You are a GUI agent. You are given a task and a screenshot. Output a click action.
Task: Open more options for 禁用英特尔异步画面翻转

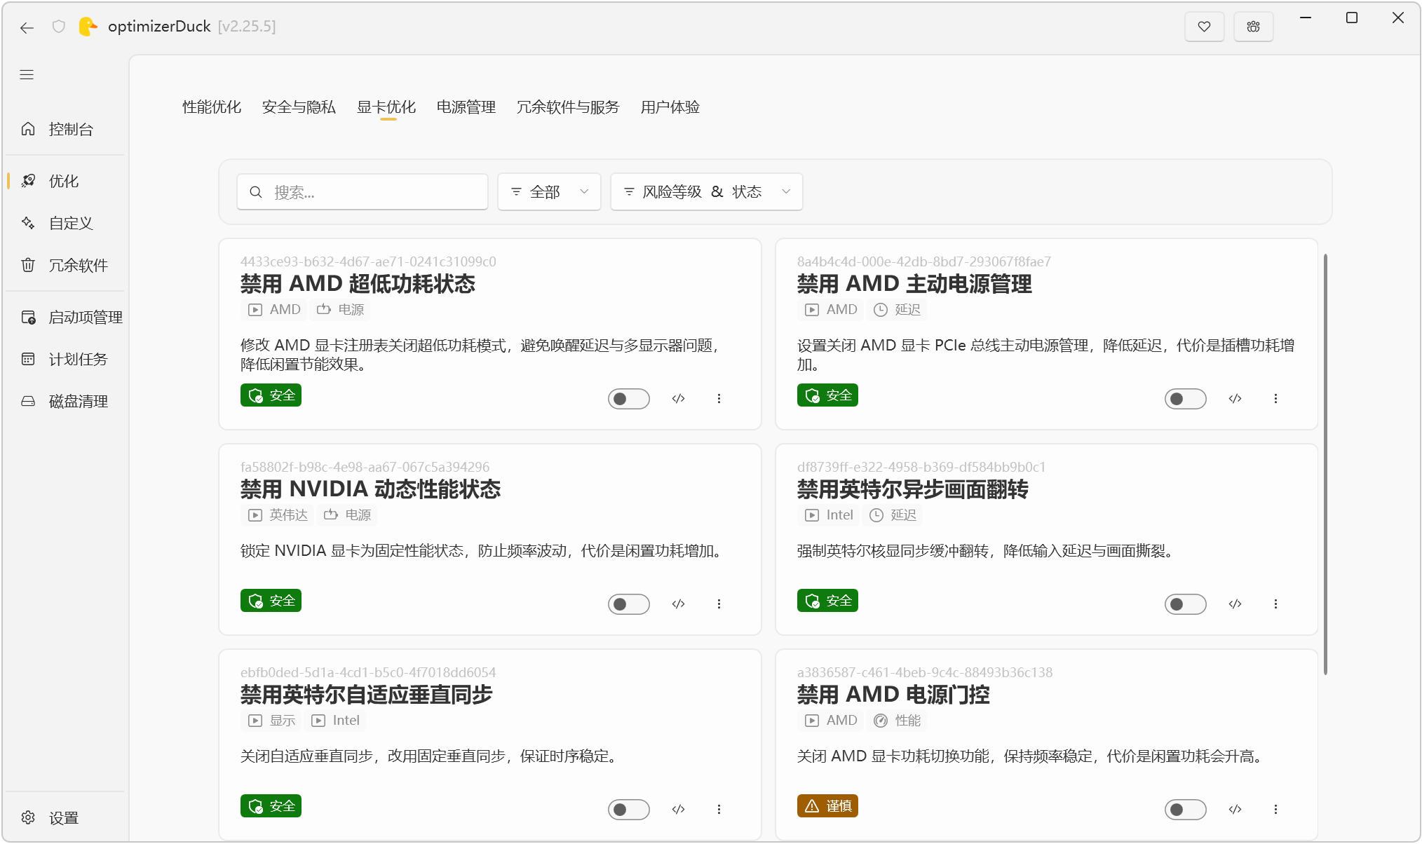[x=1275, y=604]
